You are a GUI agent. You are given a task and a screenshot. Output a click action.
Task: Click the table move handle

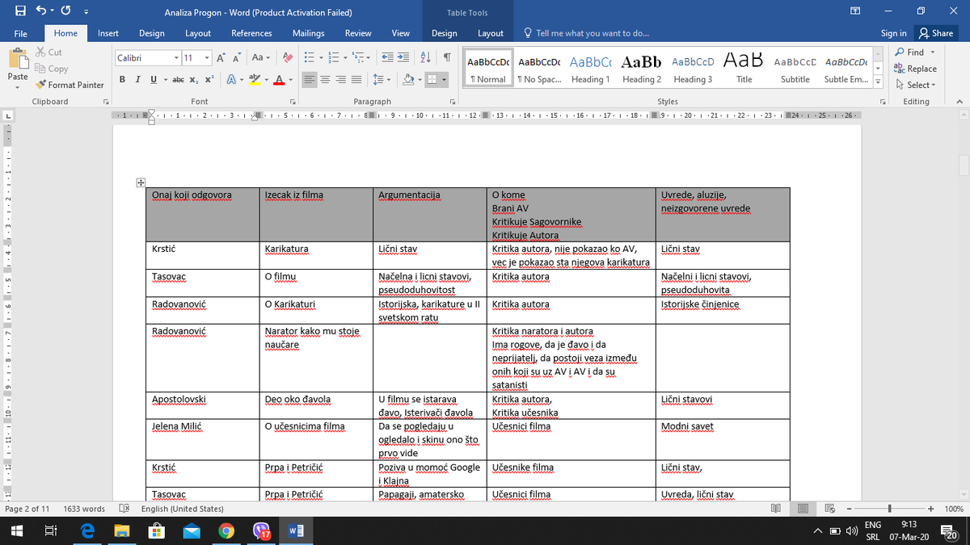point(141,183)
